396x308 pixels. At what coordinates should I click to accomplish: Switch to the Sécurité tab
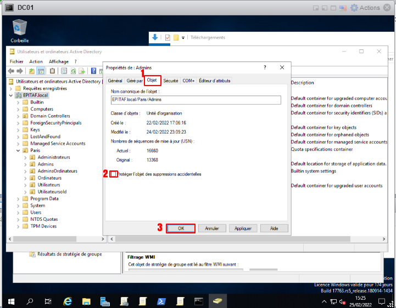pos(170,81)
